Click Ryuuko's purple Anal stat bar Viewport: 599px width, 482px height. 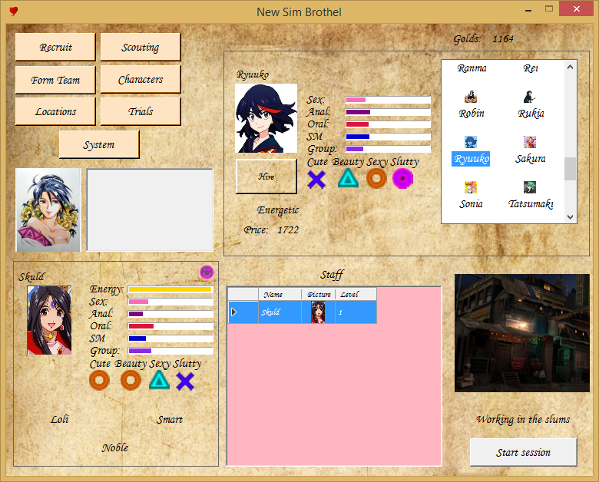388,112
